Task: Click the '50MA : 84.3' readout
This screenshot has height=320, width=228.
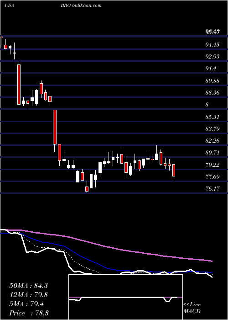Action: [x=28, y=286]
